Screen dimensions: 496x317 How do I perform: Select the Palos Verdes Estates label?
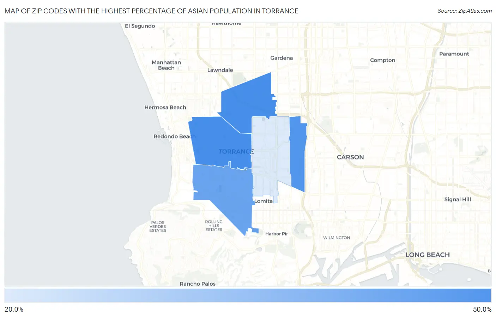pos(158,226)
